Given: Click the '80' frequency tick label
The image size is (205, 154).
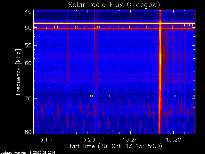Looking at the screenshot, I should (x=28, y=132).
